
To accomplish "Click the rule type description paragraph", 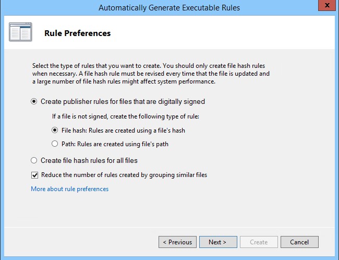I will point(151,74).
